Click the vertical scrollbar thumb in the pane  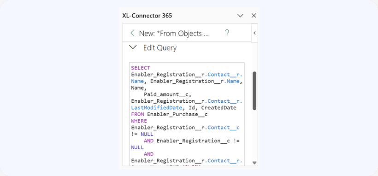click(254, 91)
